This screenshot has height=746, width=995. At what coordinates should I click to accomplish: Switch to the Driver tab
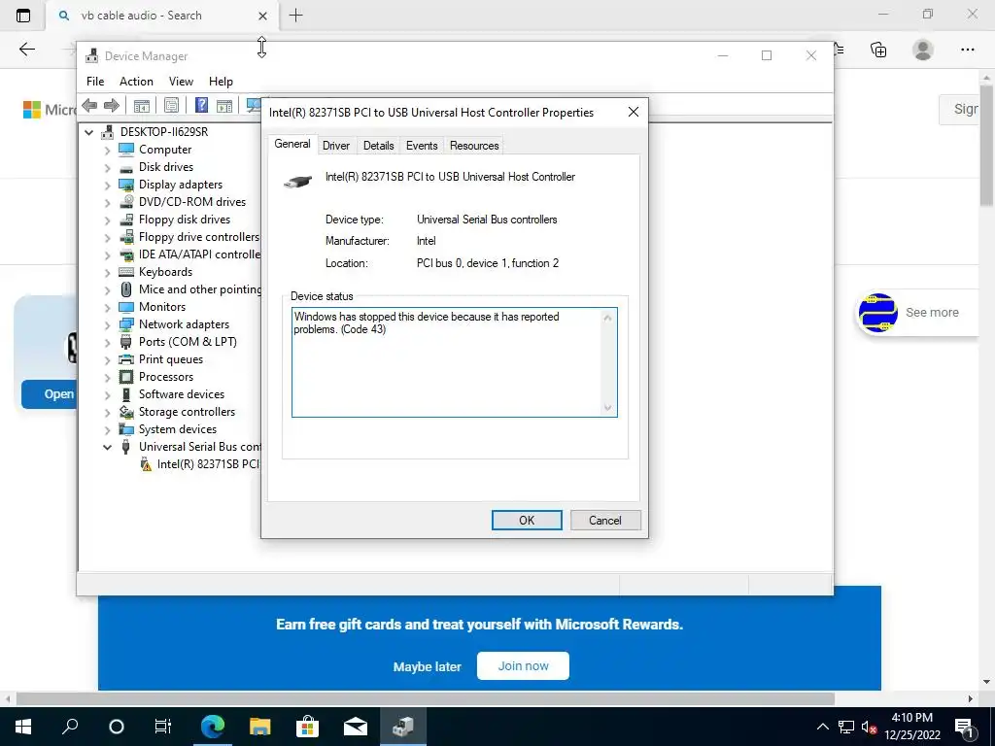point(335,146)
